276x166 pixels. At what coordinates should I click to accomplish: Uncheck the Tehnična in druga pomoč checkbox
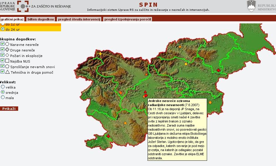tap(3, 72)
